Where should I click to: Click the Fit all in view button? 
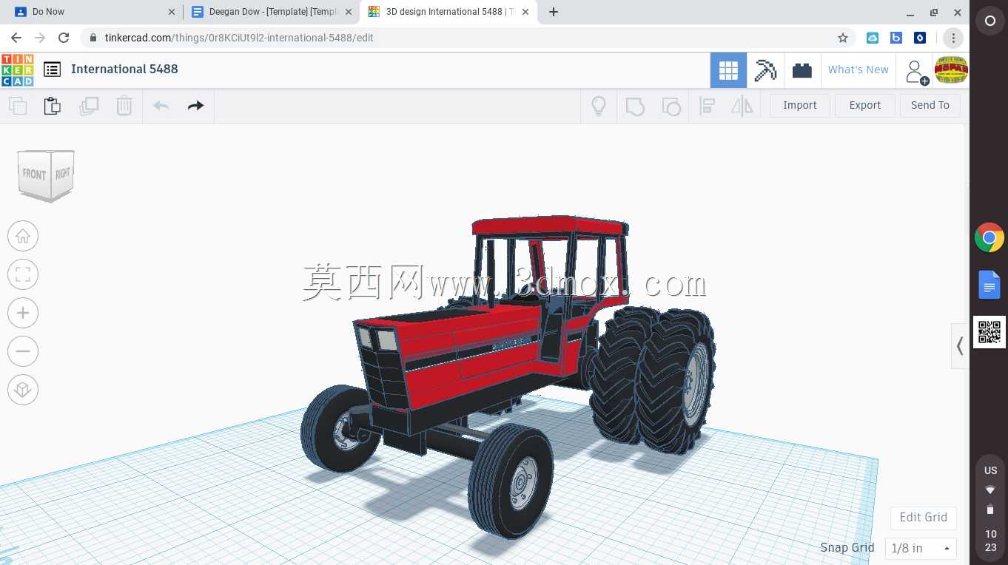[x=23, y=274]
